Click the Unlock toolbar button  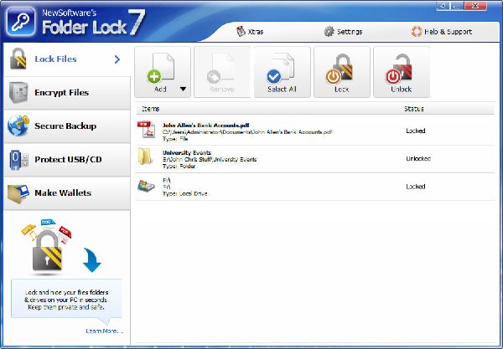(402, 72)
